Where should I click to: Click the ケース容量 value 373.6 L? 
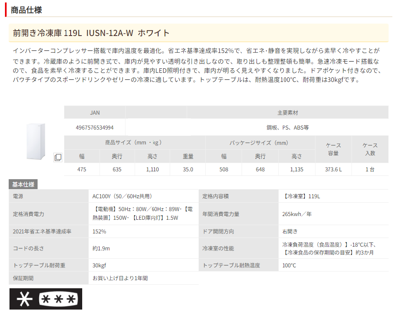(333, 169)
